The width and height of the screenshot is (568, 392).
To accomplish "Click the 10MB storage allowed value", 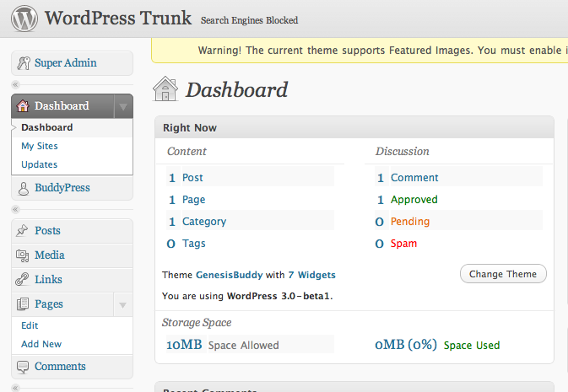I will click(184, 344).
